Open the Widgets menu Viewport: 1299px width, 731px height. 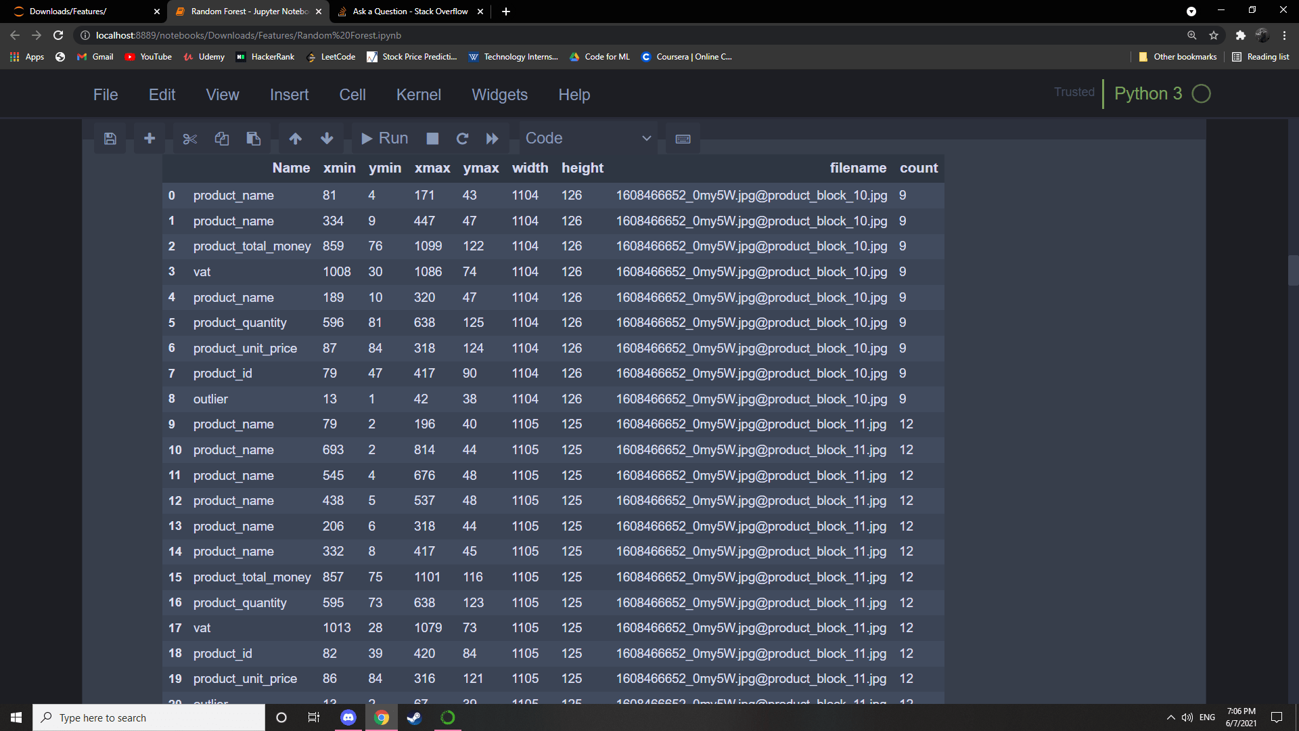(499, 95)
